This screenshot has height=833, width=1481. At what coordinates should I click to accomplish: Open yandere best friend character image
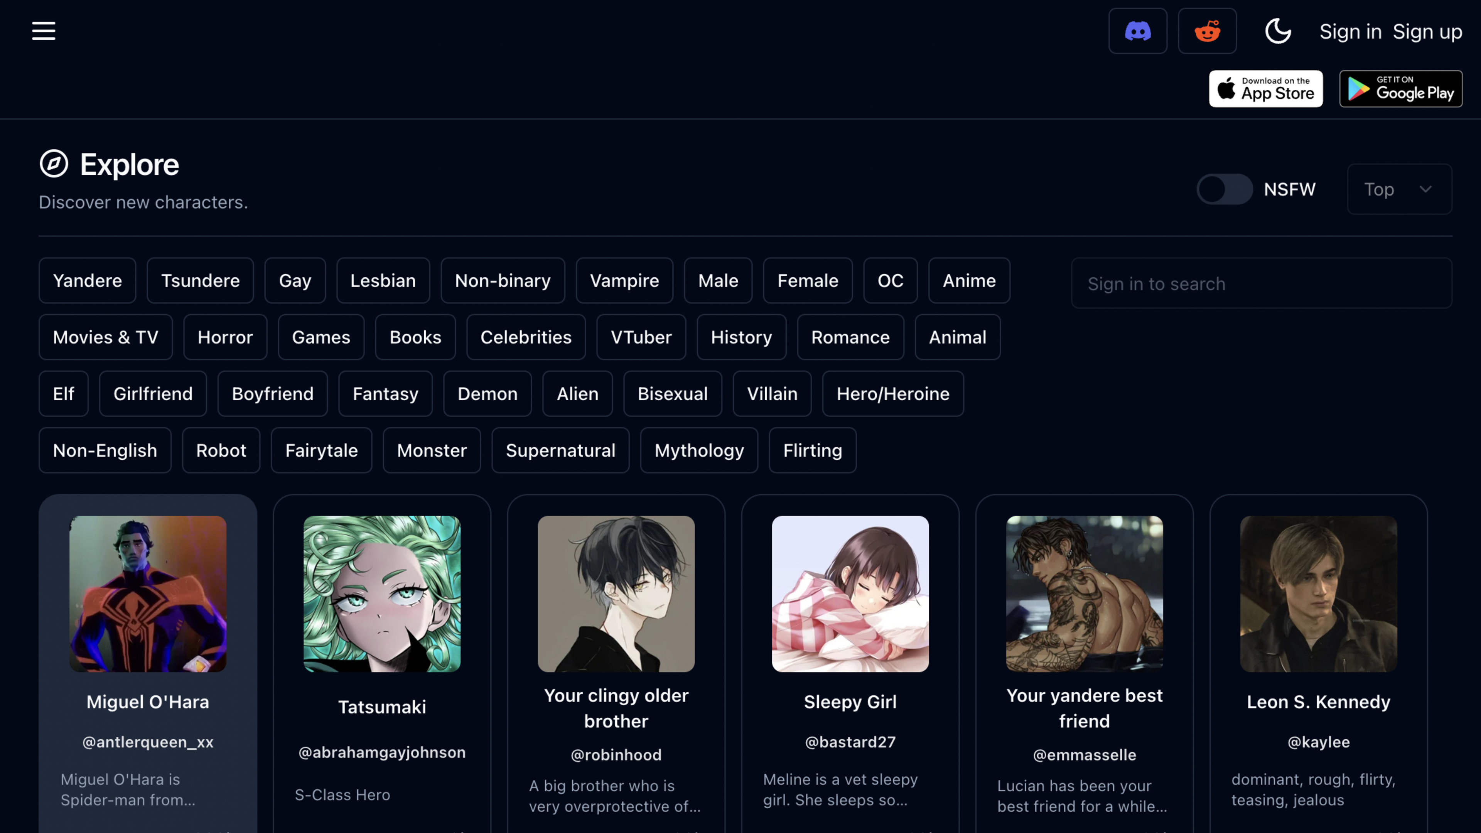point(1084,594)
